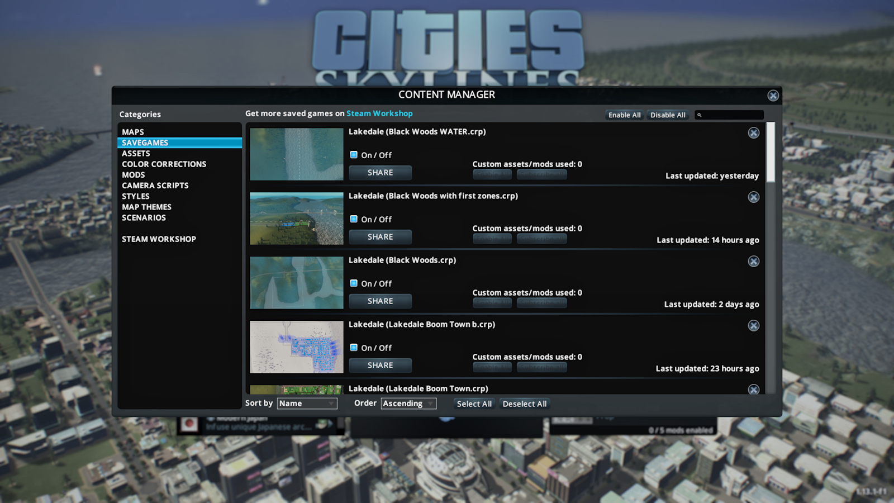Toggle On/Off for Black Woods with first zones

354,219
